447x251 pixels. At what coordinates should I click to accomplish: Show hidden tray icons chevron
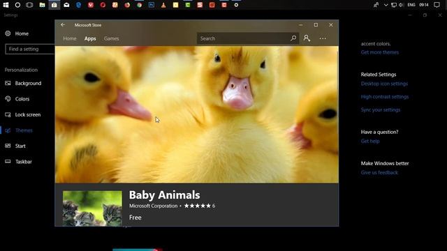tap(386, 5)
